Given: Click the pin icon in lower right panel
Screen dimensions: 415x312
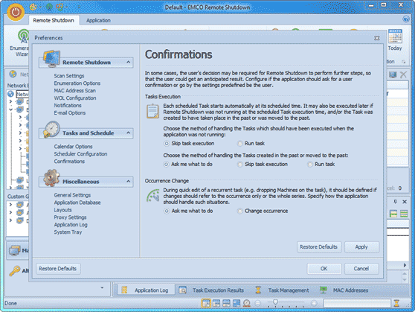Looking at the screenshot, I should [x=395, y=202].
